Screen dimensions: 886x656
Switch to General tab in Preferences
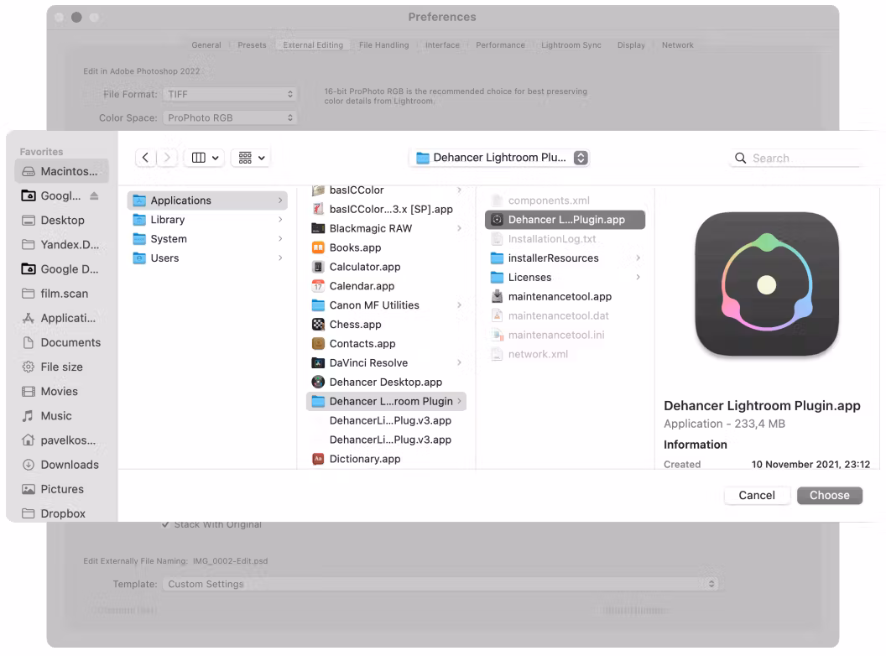click(x=206, y=45)
